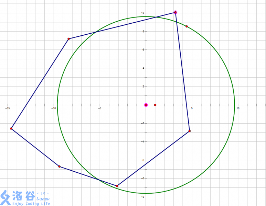Click the red point lying on the green circle
The width and height of the screenshot is (266, 206).
click(187, 26)
